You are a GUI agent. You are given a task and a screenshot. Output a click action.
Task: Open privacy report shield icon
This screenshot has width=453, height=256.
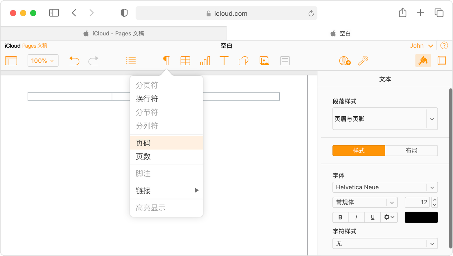pos(124,13)
